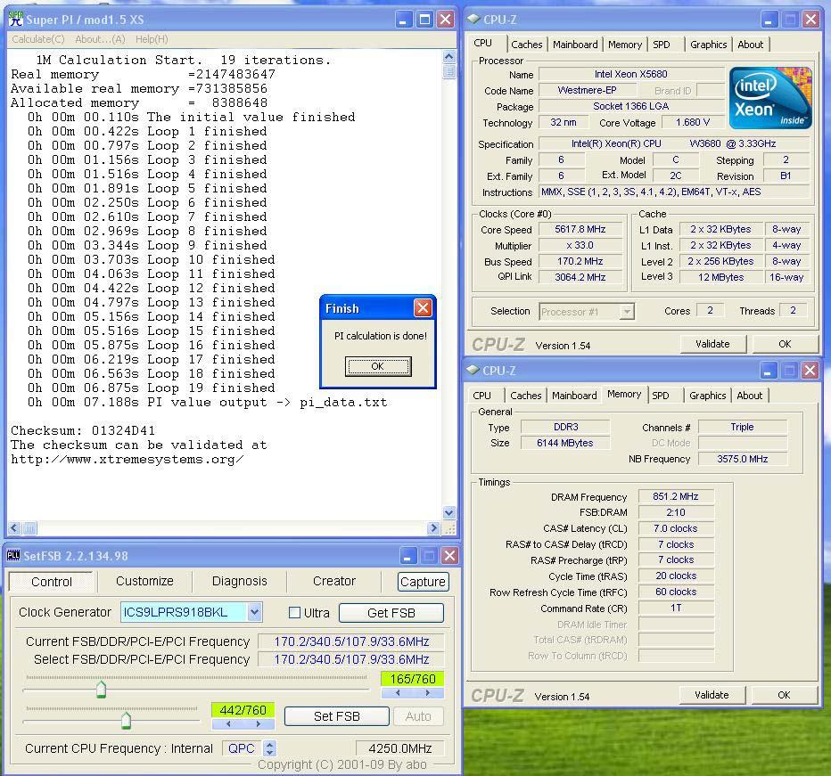The width and height of the screenshot is (831, 776).
Task: Open the SPD tab in lower CPU-Z
Action: click(661, 396)
